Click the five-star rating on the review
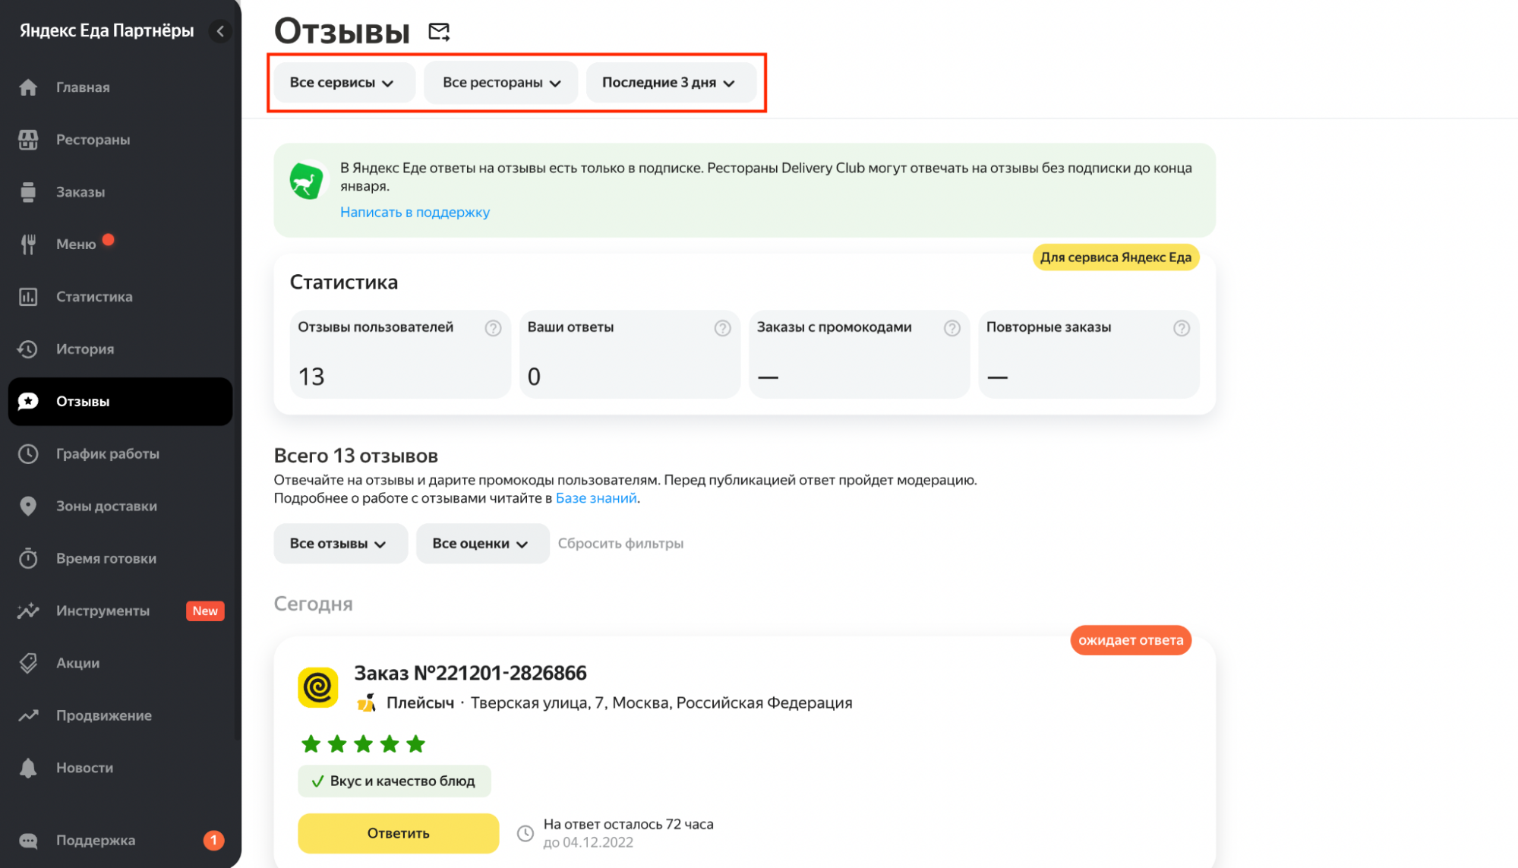 pyautogui.click(x=363, y=744)
